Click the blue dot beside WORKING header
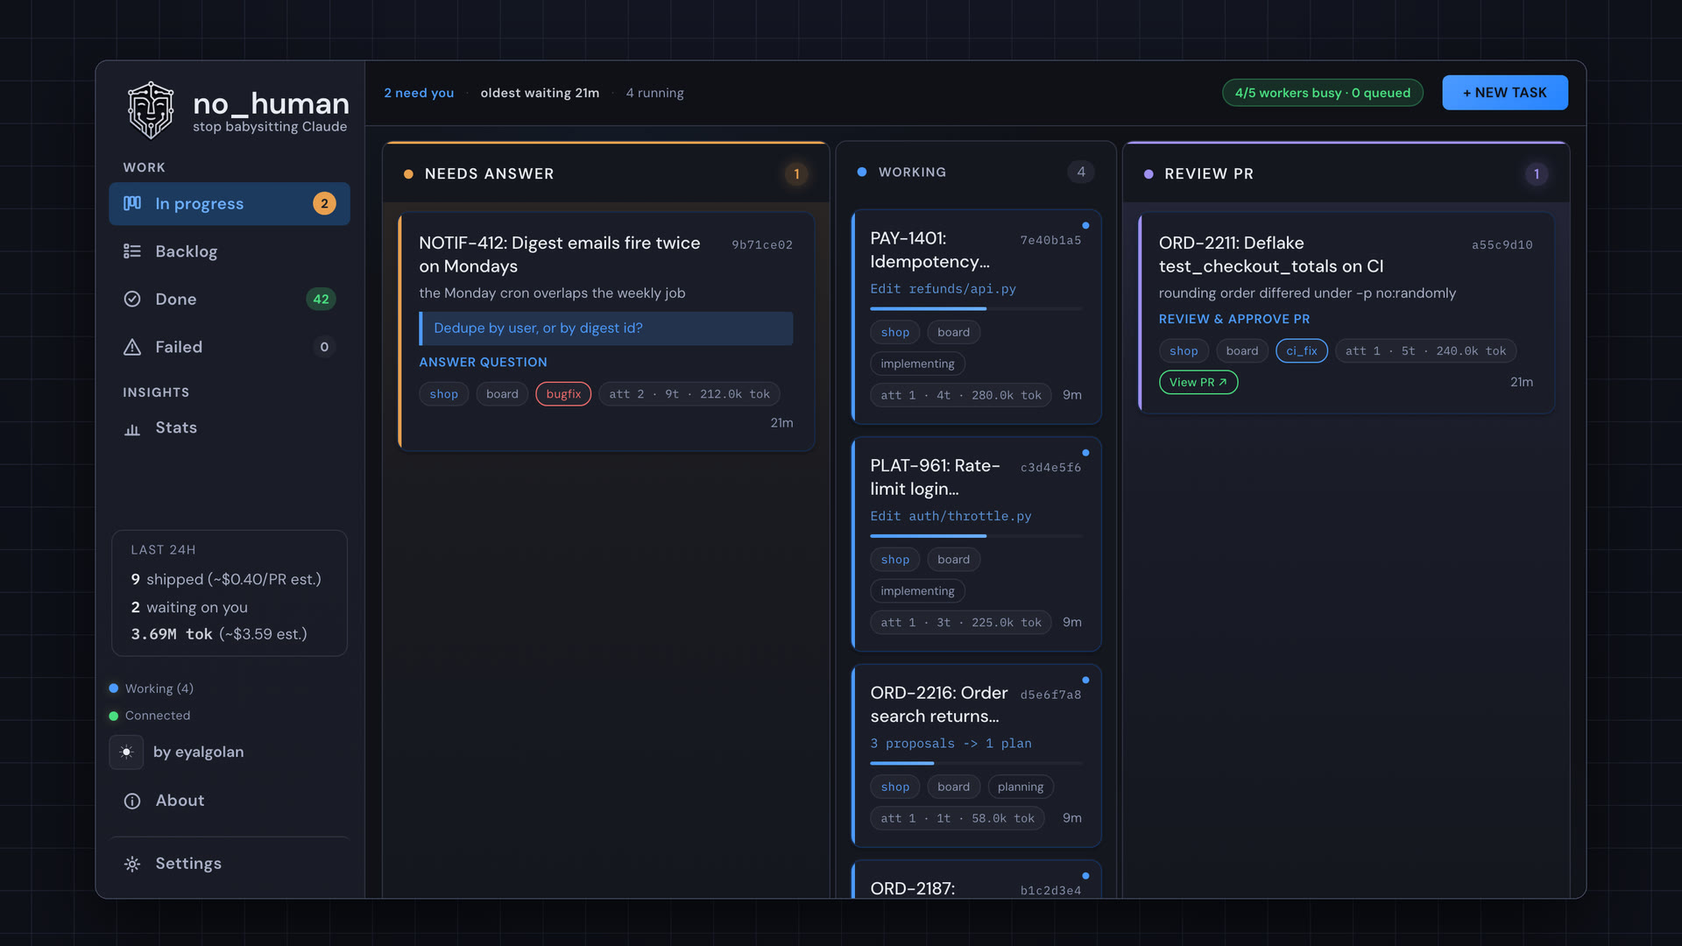Screen dimensions: 1682x946 [862, 172]
